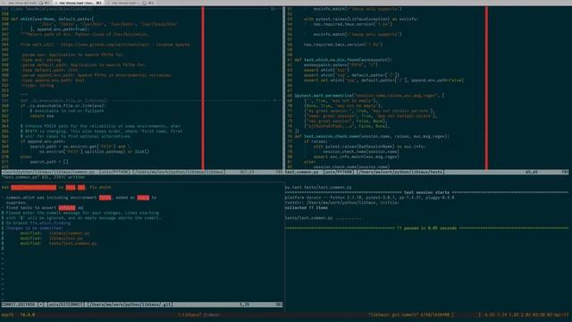
Task: Click the '# On branch fix_which_finding' line
Action: [x=36, y=223]
